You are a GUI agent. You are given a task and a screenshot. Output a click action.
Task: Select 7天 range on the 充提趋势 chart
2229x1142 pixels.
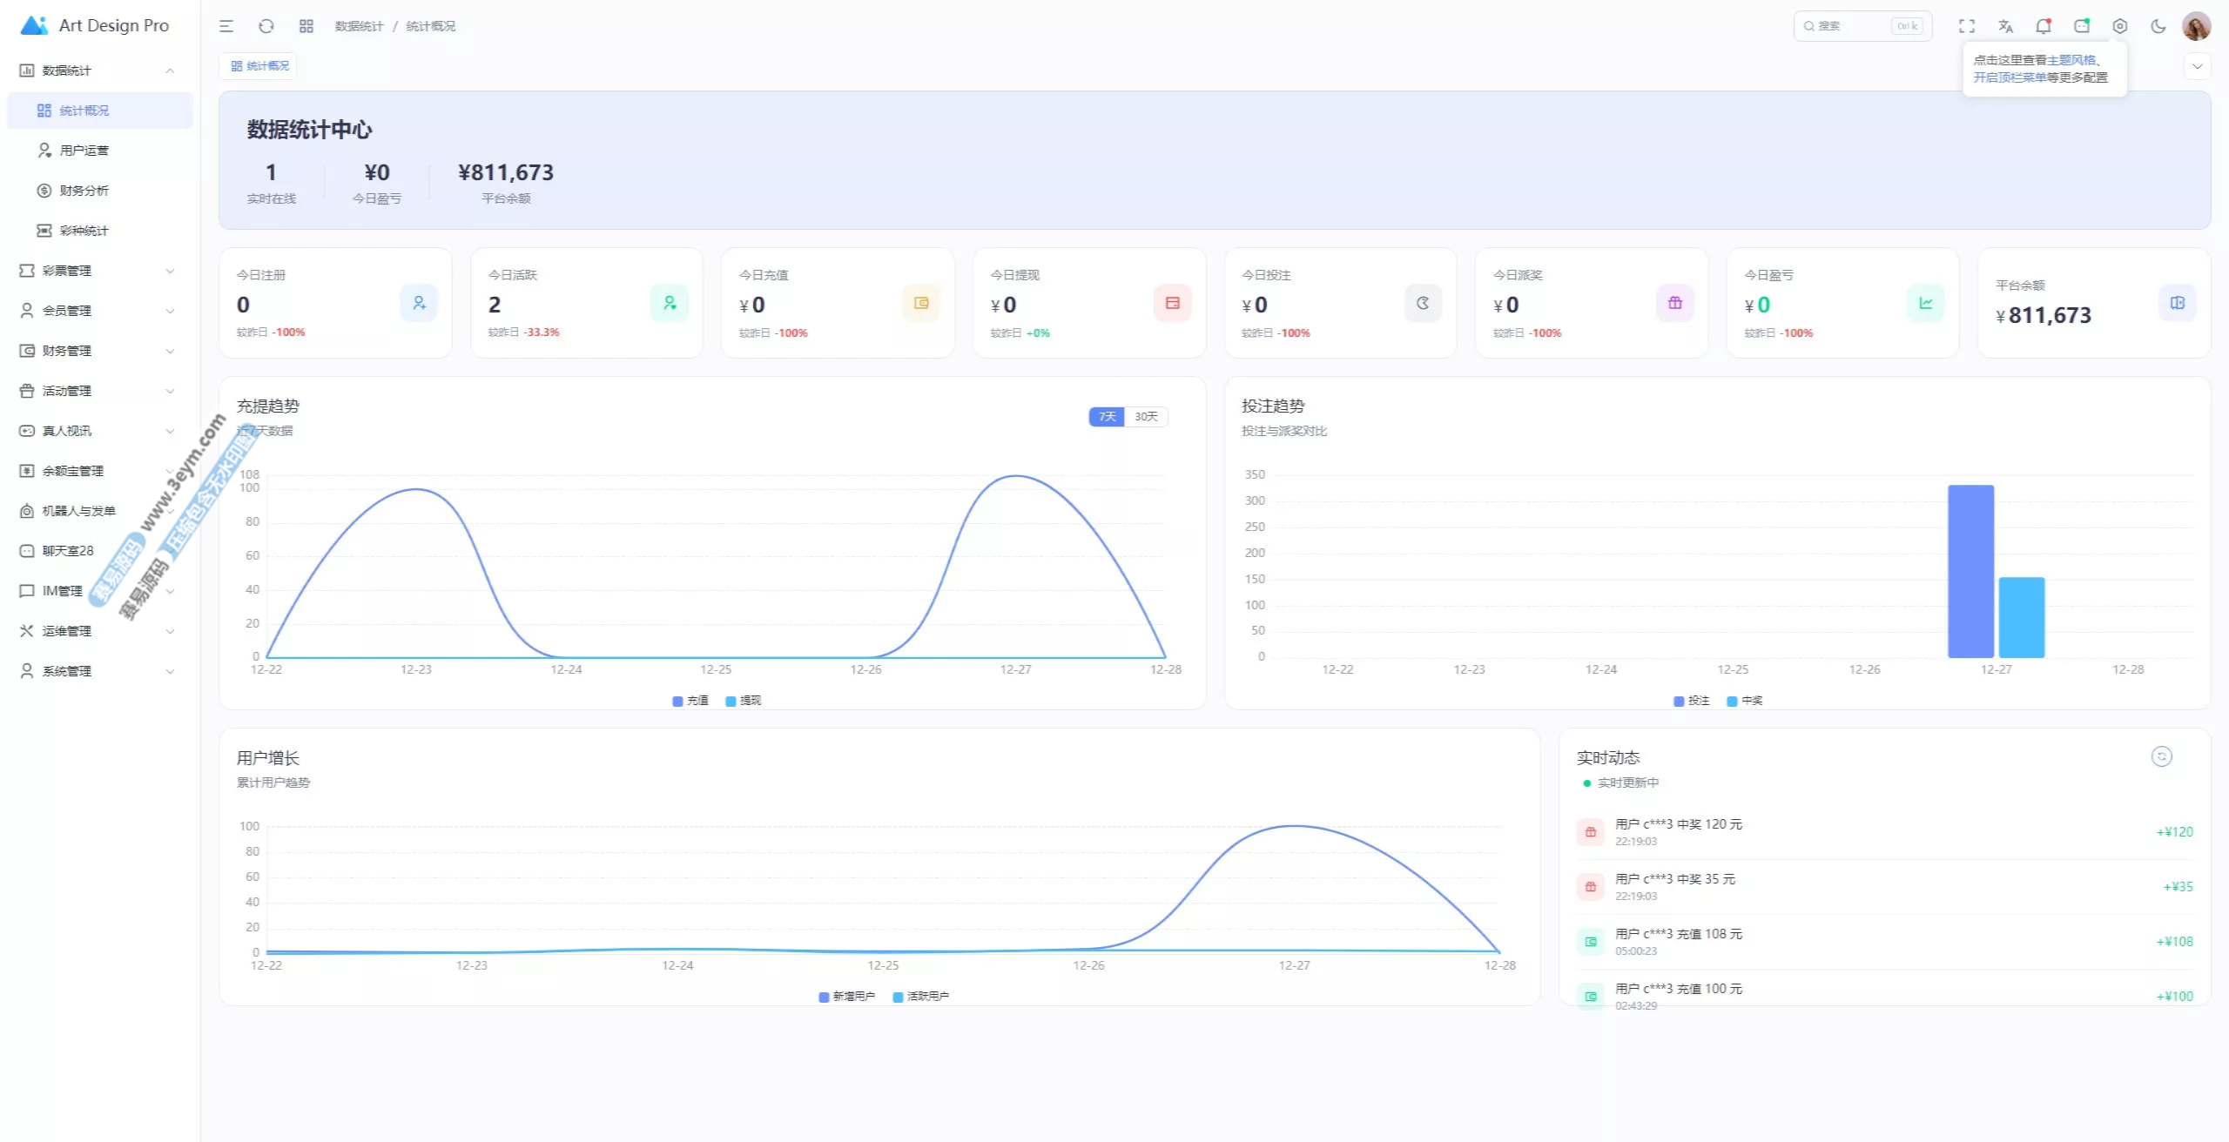pos(1107,417)
